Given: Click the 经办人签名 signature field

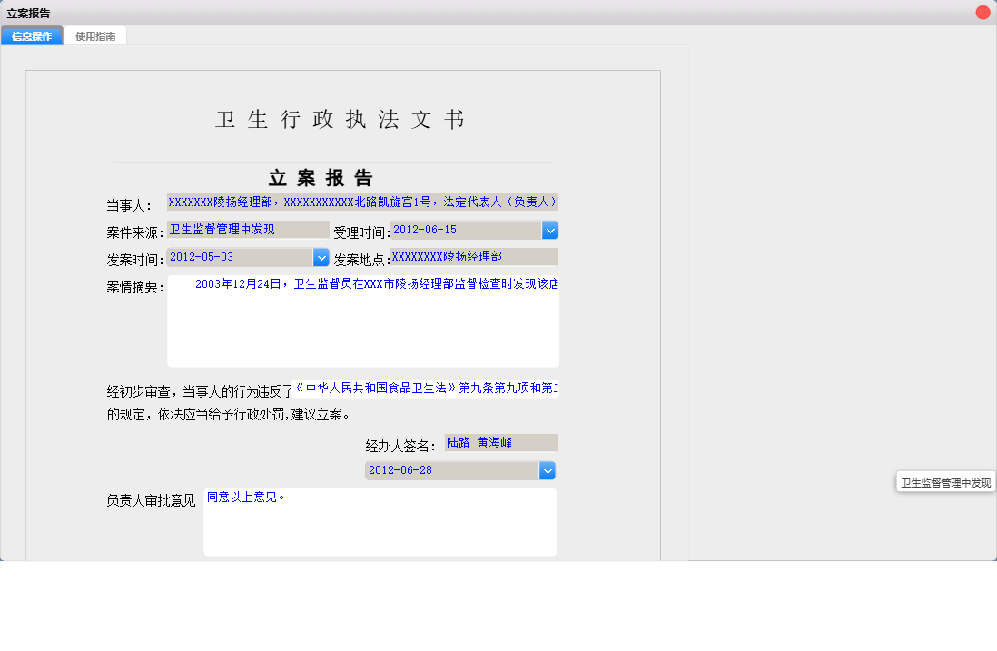Looking at the screenshot, I should tap(499, 442).
